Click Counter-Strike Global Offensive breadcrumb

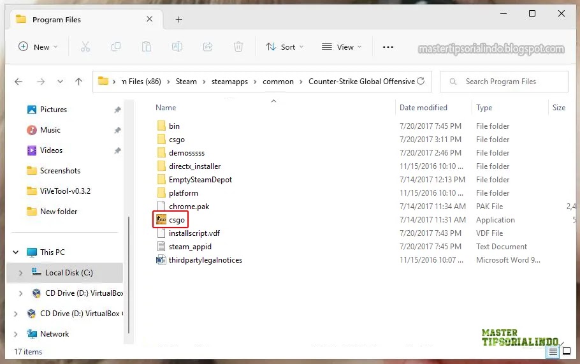click(362, 82)
